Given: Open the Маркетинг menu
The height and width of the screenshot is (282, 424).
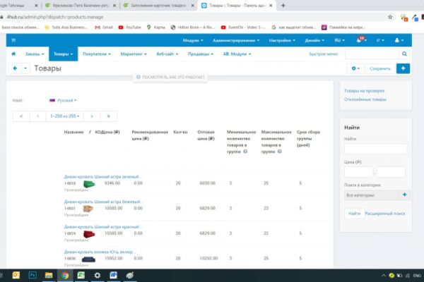Looking at the screenshot, I should [x=134, y=54].
